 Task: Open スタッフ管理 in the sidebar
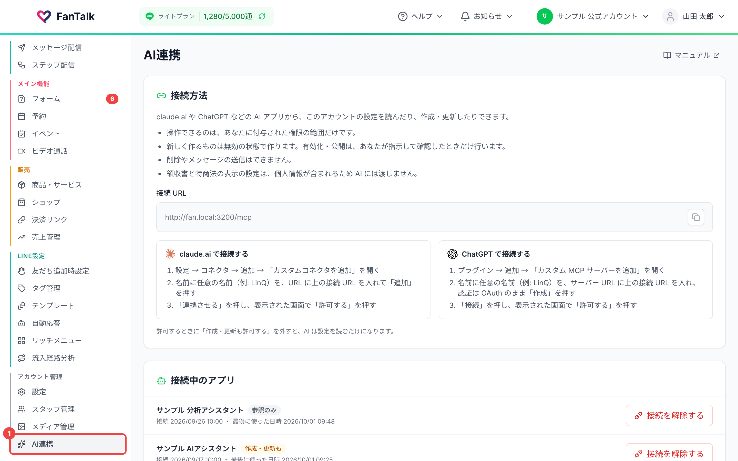coord(68,409)
